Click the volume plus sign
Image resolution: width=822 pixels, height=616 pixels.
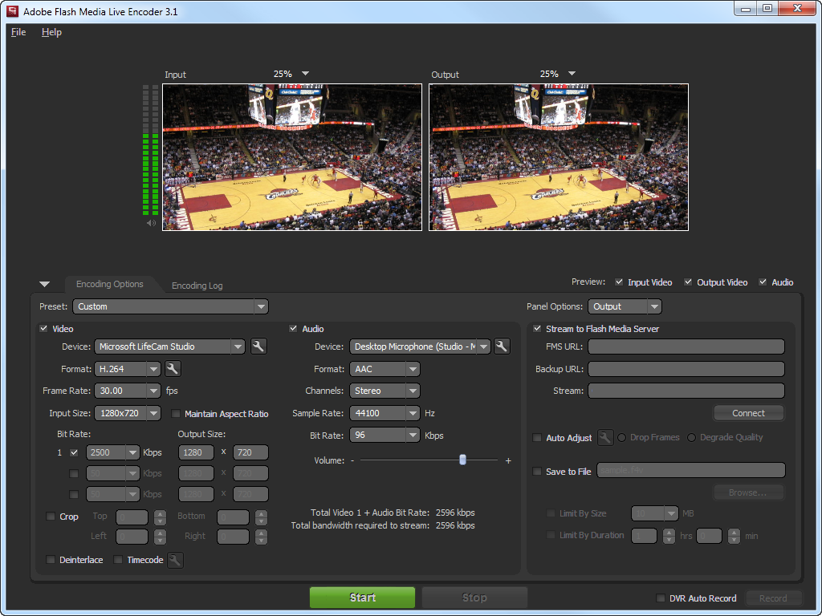508,460
